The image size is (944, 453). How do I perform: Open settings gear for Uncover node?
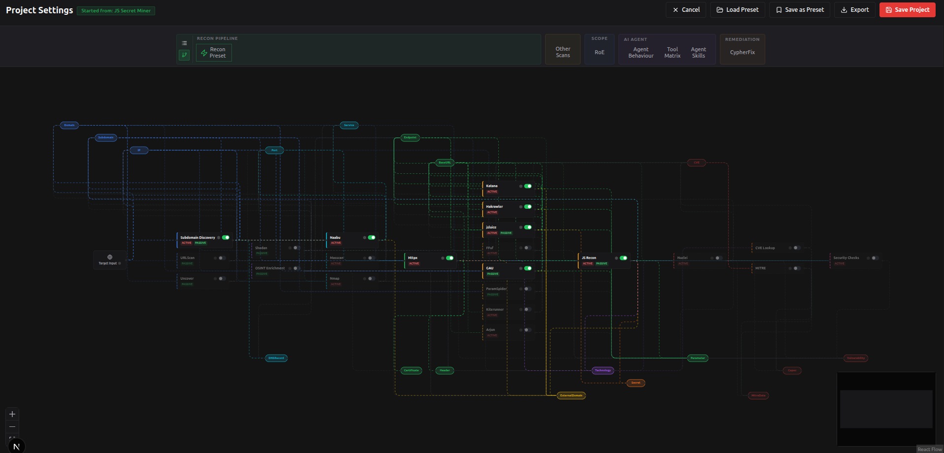[x=215, y=279]
